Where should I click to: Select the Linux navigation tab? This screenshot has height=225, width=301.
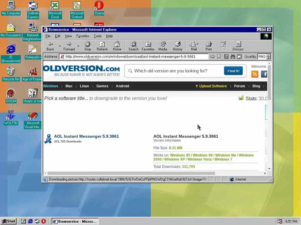[x=84, y=86]
